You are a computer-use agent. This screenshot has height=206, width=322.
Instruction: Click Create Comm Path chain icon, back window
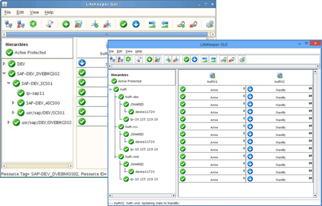tap(181, 24)
